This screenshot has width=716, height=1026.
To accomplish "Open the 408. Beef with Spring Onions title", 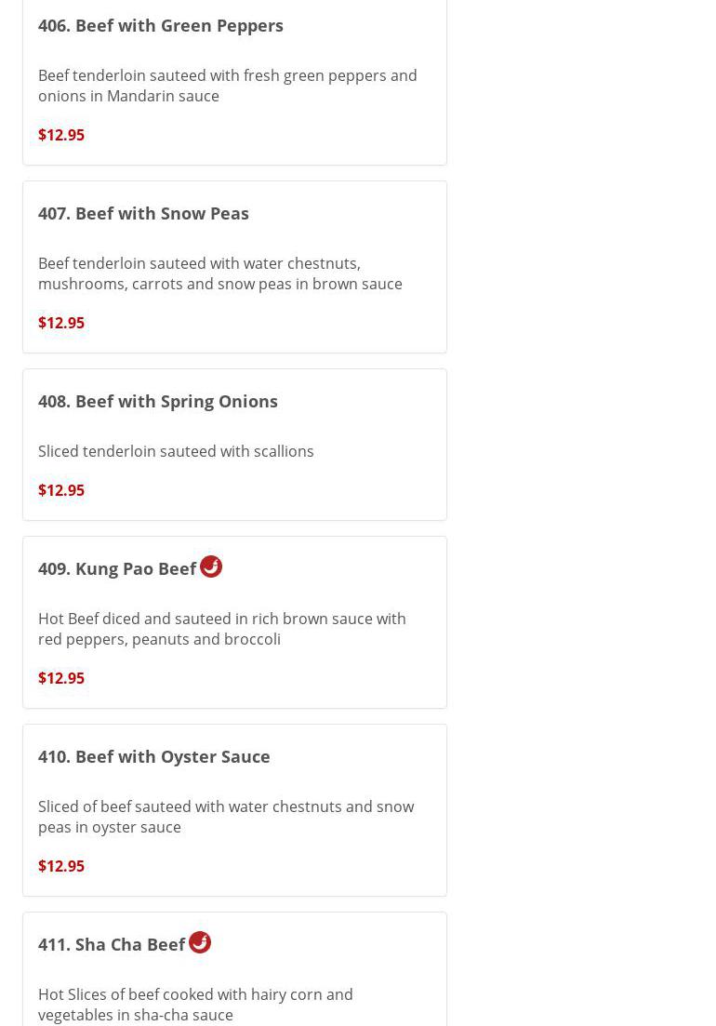I will pyautogui.click(x=158, y=401).
